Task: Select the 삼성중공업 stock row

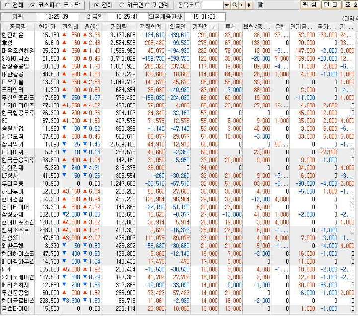Action: (x=178, y=66)
